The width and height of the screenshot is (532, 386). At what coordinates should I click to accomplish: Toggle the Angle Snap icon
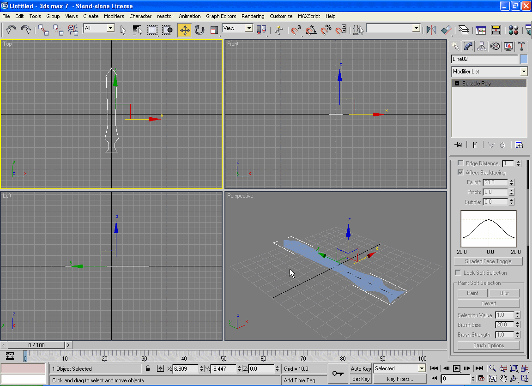311,30
